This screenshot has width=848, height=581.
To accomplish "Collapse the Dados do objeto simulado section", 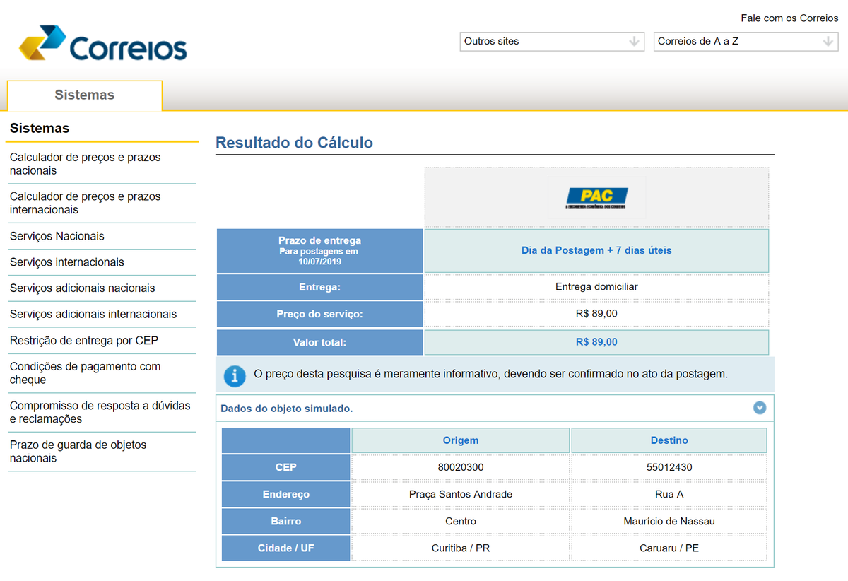I will (760, 408).
